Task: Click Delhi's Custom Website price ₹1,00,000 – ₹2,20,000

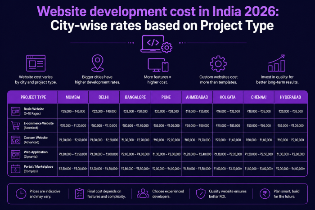Action: pos(104,140)
